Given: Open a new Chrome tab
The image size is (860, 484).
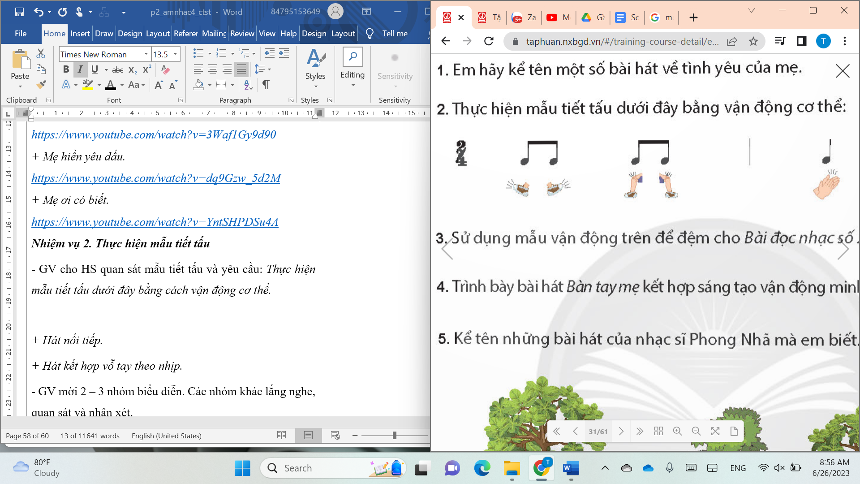Looking at the screenshot, I should (693, 17).
